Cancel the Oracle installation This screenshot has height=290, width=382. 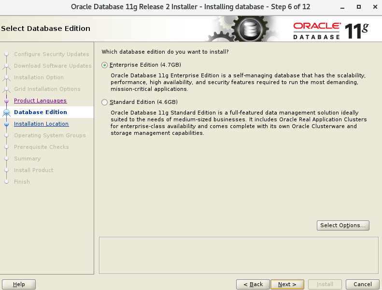(x=363, y=284)
